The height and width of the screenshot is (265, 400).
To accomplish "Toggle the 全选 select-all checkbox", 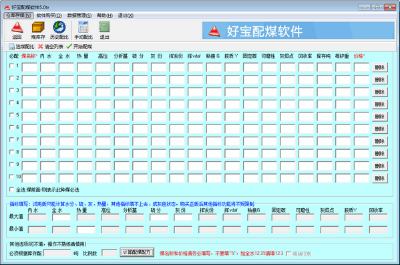I will tap(11, 189).
